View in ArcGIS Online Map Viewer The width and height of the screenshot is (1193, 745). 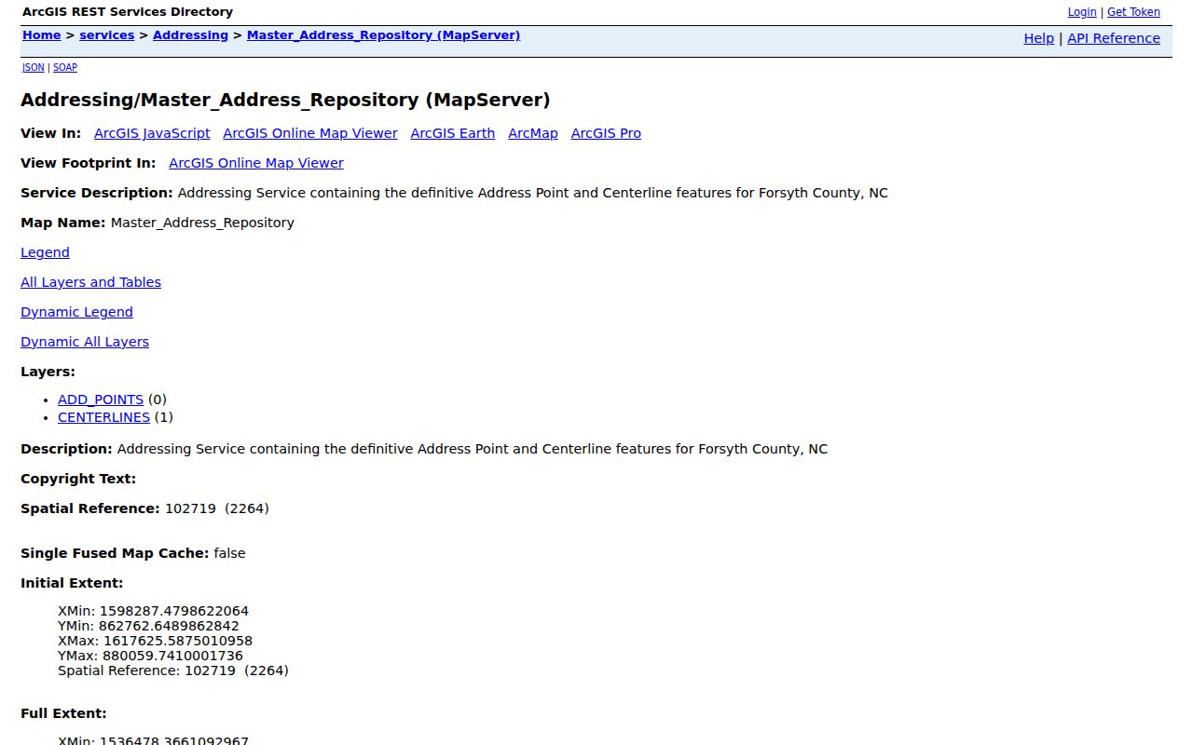pos(310,133)
